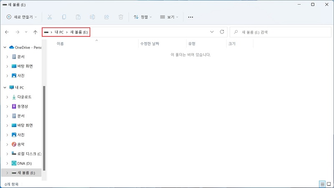Open the 정렬 sort dropdown

[142, 17]
